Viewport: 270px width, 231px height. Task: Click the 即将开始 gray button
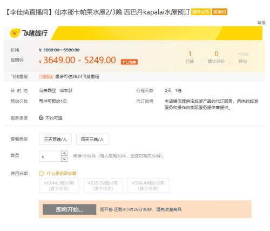(69, 209)
